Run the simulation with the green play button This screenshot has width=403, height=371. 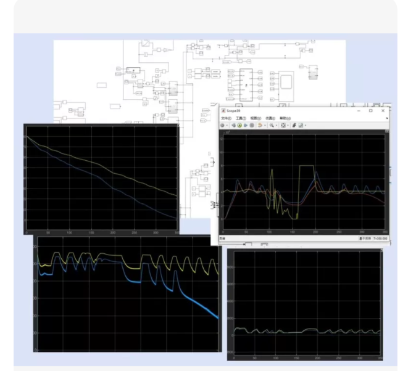click(239, 125)
